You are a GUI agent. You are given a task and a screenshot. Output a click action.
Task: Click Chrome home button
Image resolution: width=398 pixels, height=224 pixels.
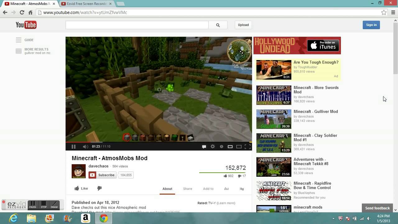30,12
